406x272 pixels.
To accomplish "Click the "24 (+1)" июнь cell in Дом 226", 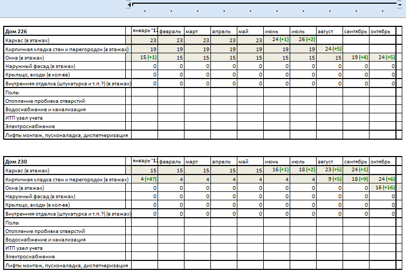I will coord(276,40).
